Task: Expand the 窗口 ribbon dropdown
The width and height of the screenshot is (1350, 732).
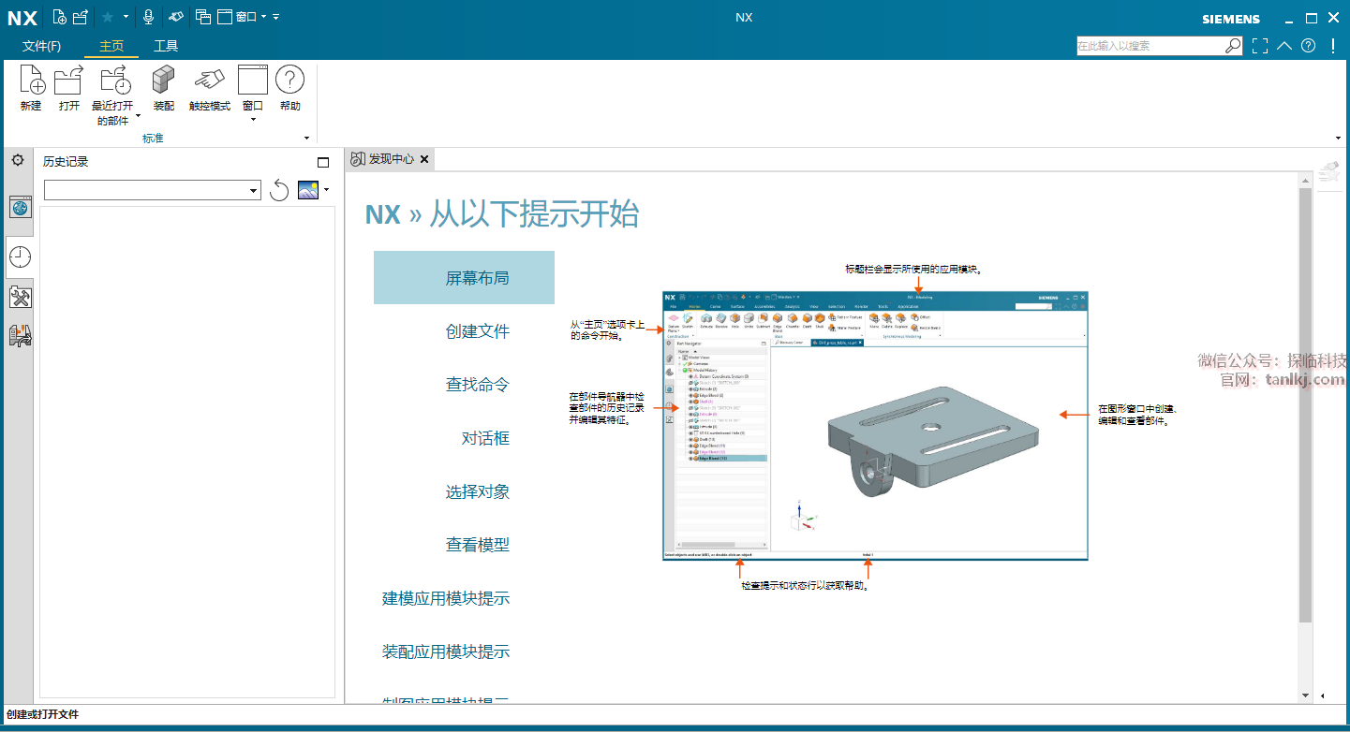Action: [253, 119]
